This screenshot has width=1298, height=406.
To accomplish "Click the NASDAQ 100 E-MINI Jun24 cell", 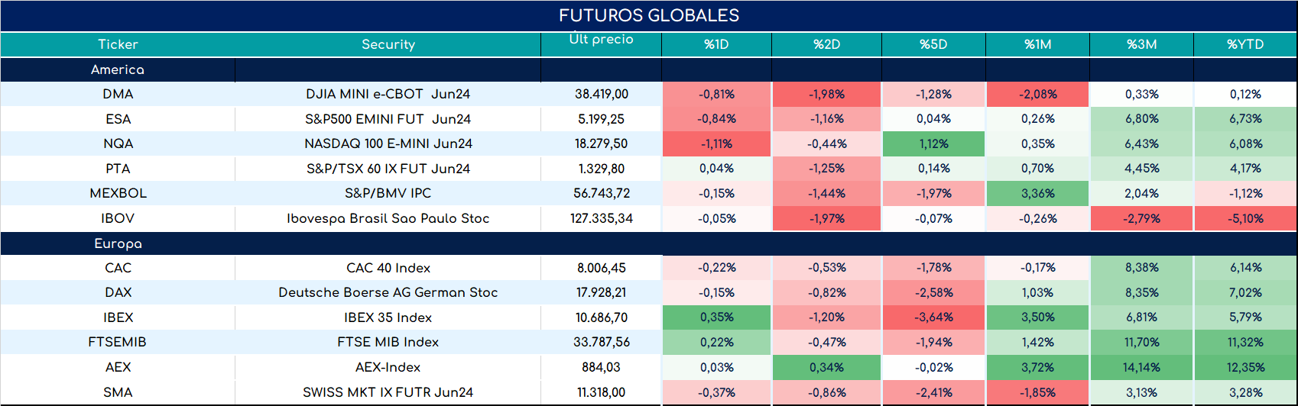I will tap(388, 143).
